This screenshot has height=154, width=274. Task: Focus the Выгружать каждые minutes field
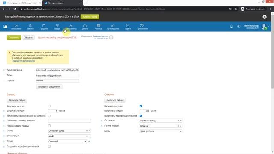pos(144,111)
